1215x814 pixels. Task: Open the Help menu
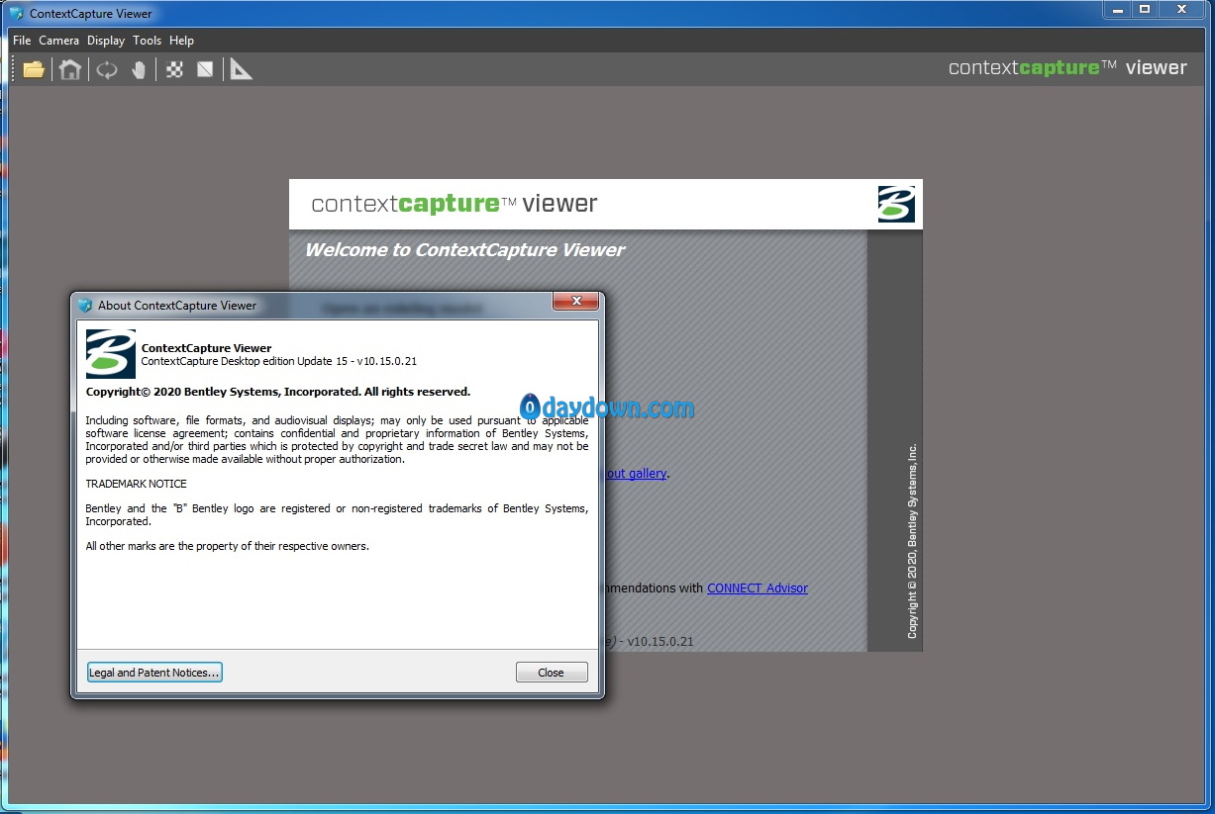coord(181,41)
